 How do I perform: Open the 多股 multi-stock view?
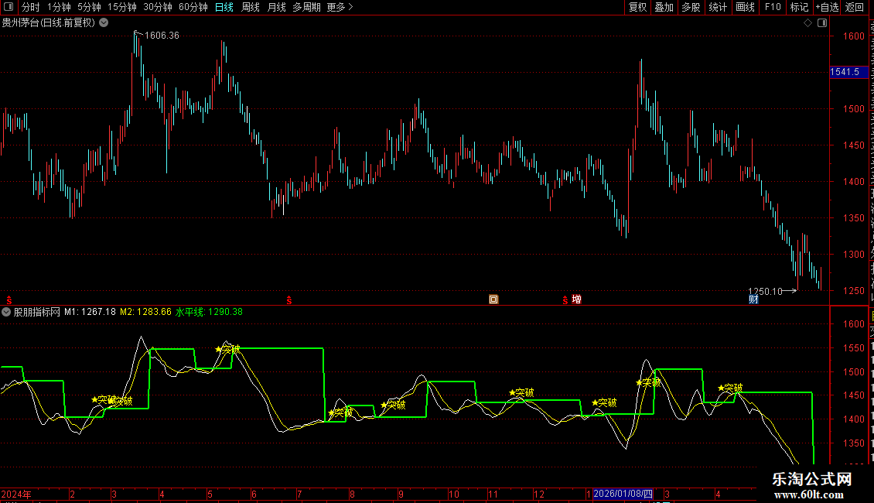[x=691, y=7]
